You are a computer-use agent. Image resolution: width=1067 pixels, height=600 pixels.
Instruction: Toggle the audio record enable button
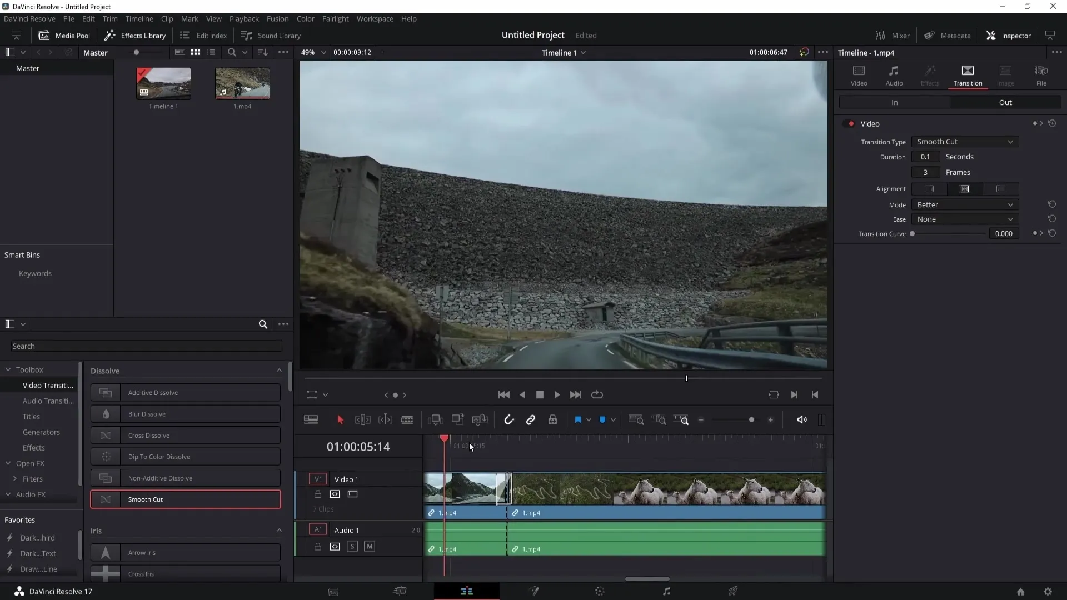pyautogui.click(x=317, y=529)
